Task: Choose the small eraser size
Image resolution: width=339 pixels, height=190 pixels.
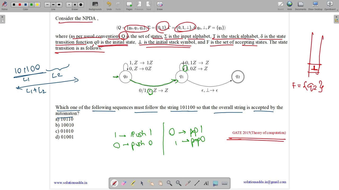Action: tap(69, 4)
